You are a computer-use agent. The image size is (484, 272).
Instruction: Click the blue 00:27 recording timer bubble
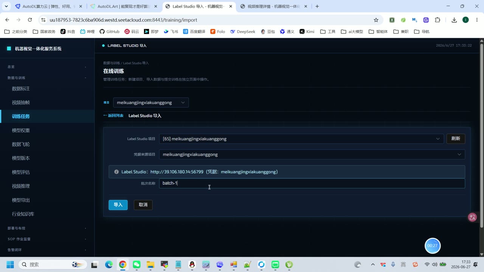pos(433,246)
